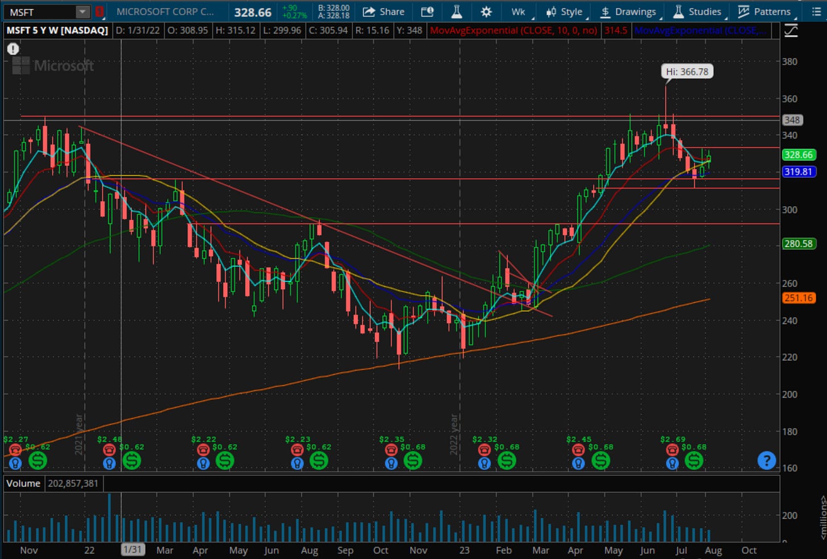Viewport: 827px width, 559px height.
Task: Open the Wk timeframe dropdown
Action: (518, 11)
